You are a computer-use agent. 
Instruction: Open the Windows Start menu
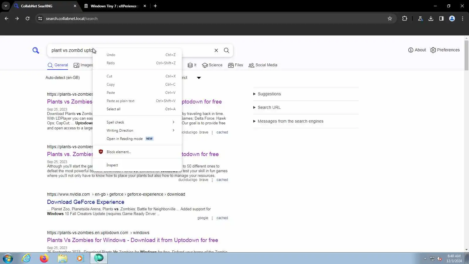(x=8, y=258)
